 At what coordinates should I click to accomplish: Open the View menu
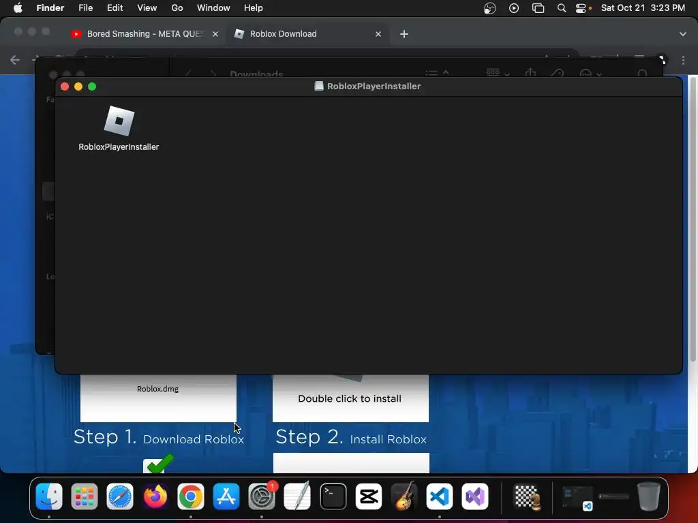coord(147,8)
